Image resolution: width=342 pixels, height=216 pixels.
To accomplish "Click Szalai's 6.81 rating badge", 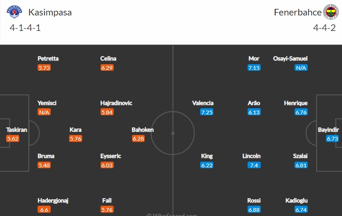I will (301, 165).
